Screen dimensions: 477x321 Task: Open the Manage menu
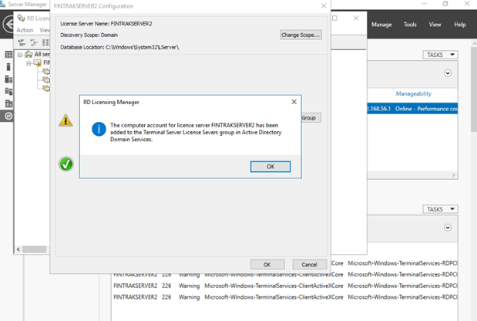pos(381,25)
